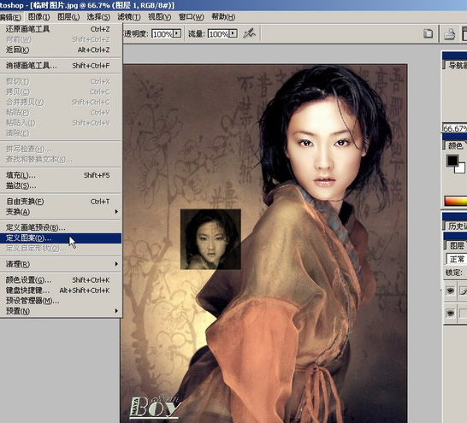Open the flow (流量) slider arrow

233,33
